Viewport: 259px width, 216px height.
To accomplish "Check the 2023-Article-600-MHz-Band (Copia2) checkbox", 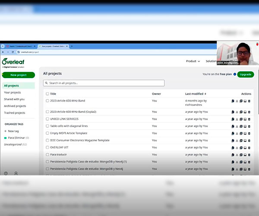I will pos(47,112).
